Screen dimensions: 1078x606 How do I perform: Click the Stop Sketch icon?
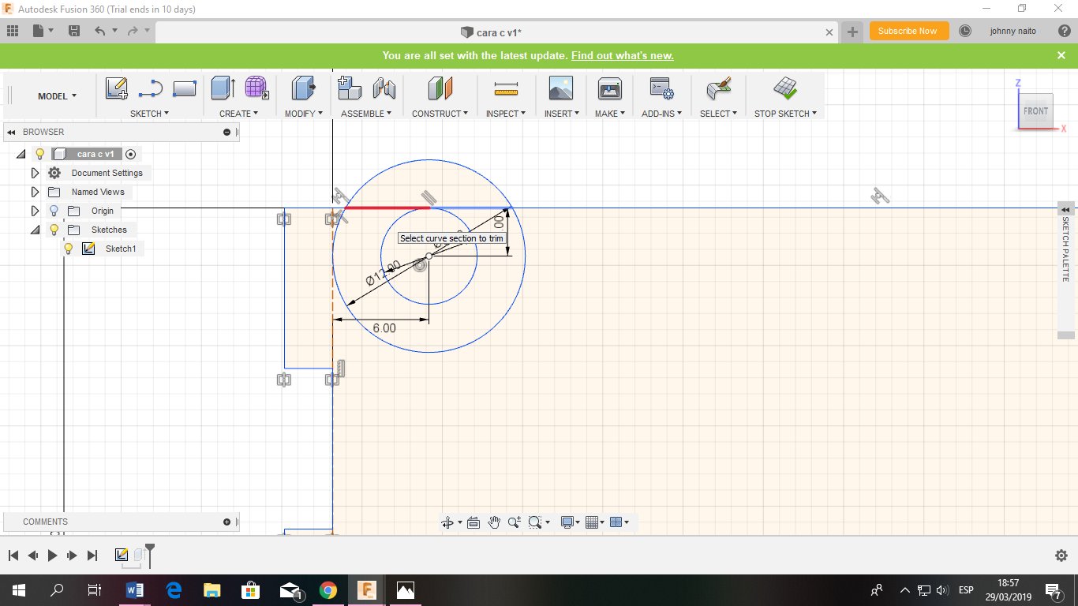[785, 87]
